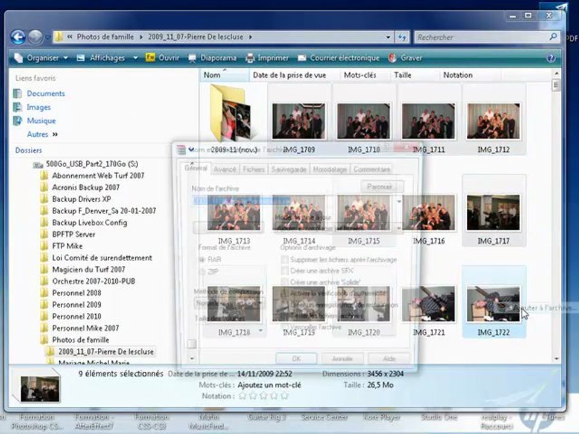
Task: Select the Photos de famille folder in tree
Action: [80, 340]
